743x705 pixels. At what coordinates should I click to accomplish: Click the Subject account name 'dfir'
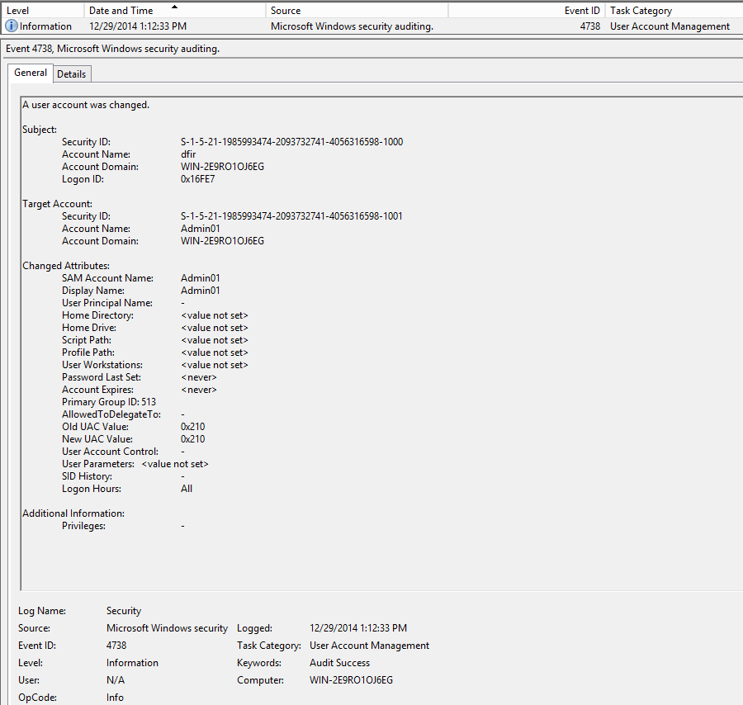189,154
